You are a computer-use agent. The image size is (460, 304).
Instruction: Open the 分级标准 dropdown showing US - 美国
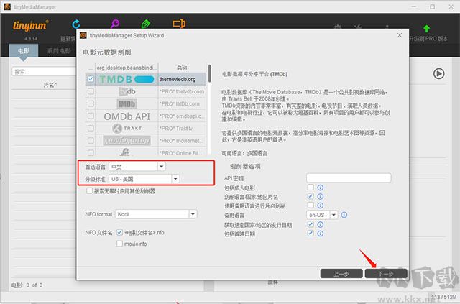[x=144, y=179]
